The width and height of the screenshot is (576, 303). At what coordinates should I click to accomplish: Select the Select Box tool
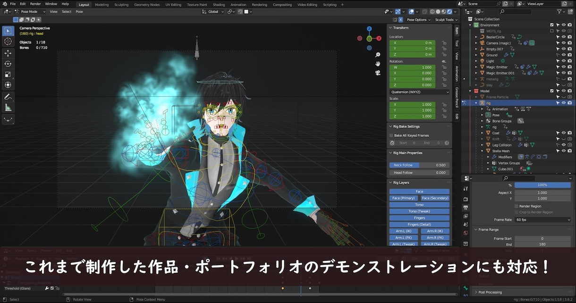pos(8,31)
